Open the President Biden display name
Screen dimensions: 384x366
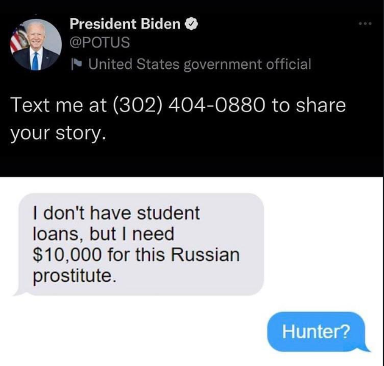pos(125,24)
